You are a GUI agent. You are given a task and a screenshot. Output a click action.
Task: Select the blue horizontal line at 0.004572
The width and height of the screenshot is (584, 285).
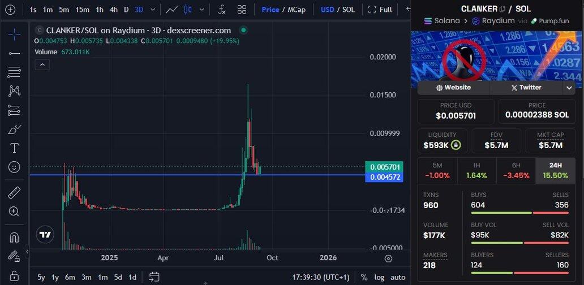(197, 175)
